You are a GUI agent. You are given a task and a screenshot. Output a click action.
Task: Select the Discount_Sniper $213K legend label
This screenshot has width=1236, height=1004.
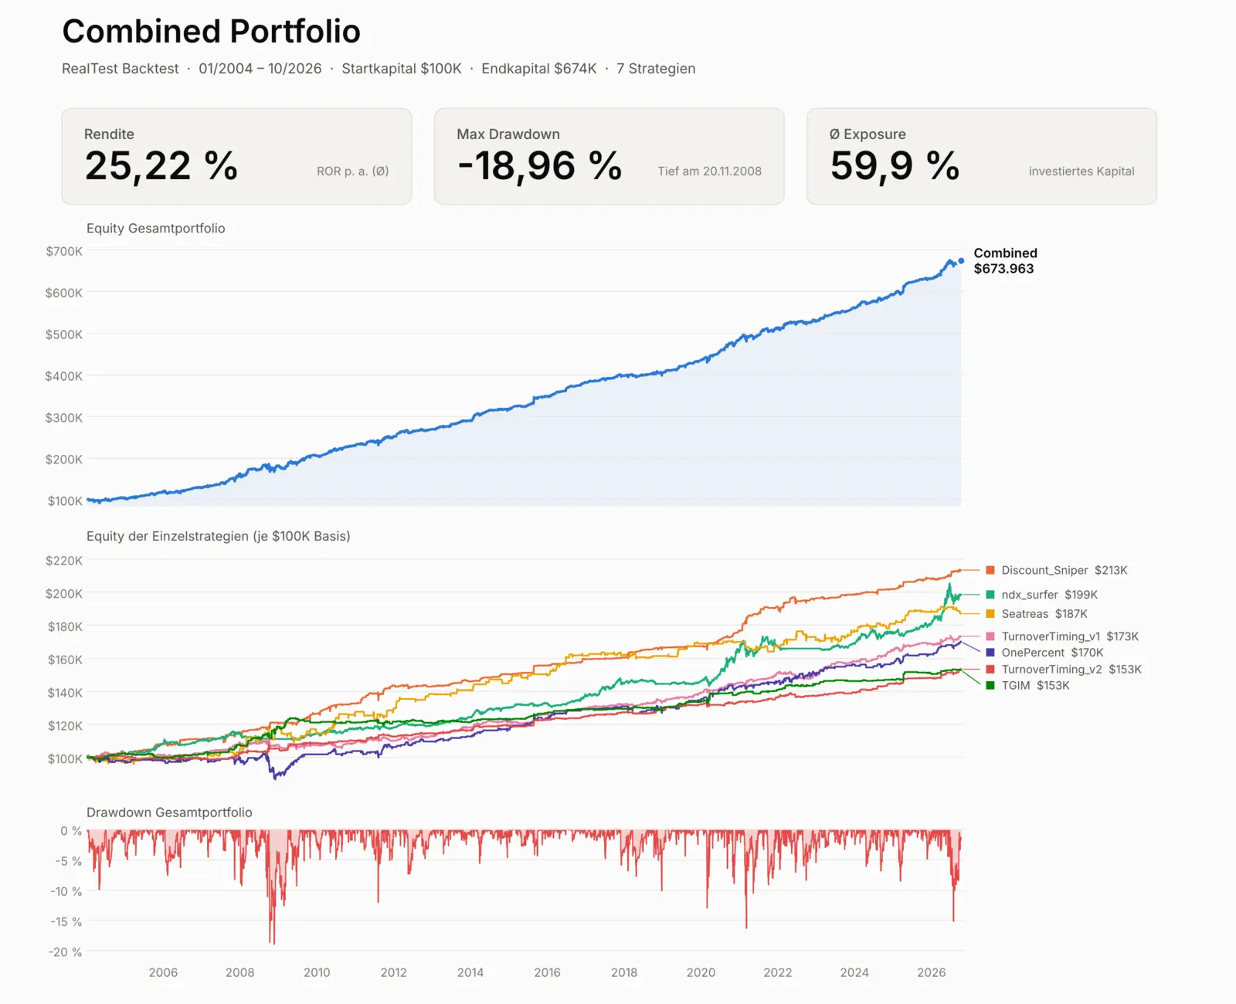pos(1065,570)
